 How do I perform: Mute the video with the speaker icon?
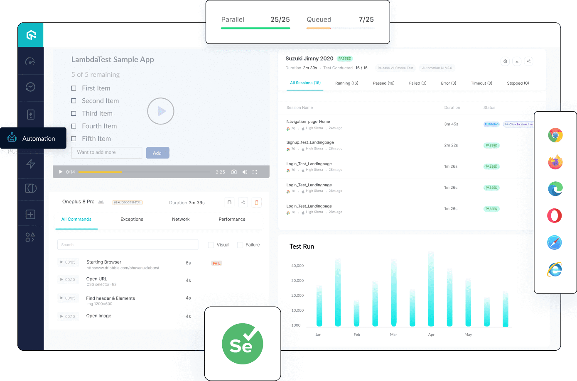tap(245, 172)
